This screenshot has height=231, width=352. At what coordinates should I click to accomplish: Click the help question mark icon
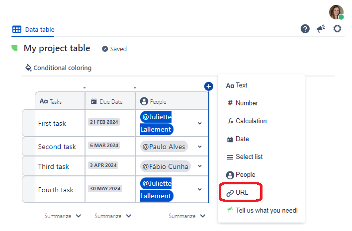305,29
